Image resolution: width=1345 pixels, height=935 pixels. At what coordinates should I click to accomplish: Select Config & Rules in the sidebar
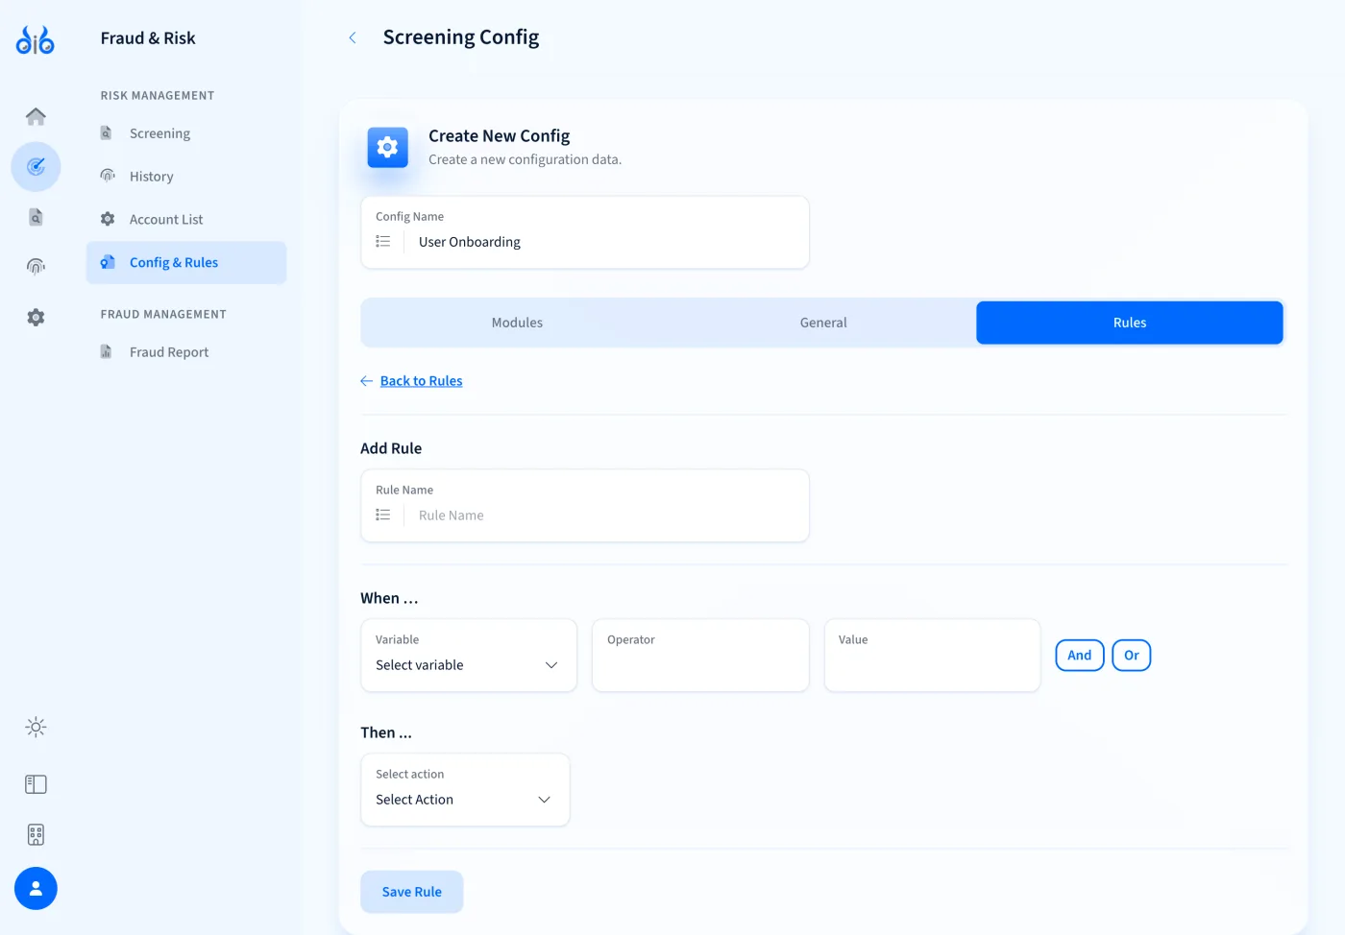(186, 263)
